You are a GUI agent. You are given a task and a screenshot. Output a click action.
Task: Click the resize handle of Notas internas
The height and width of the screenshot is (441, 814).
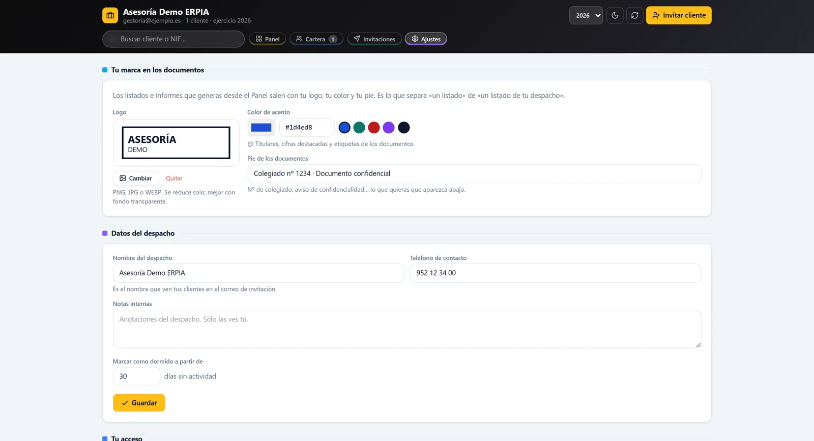click(x=698, y=345)
